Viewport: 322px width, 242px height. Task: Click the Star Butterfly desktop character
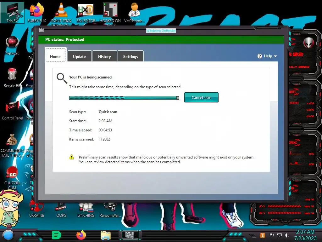[10, 208]
